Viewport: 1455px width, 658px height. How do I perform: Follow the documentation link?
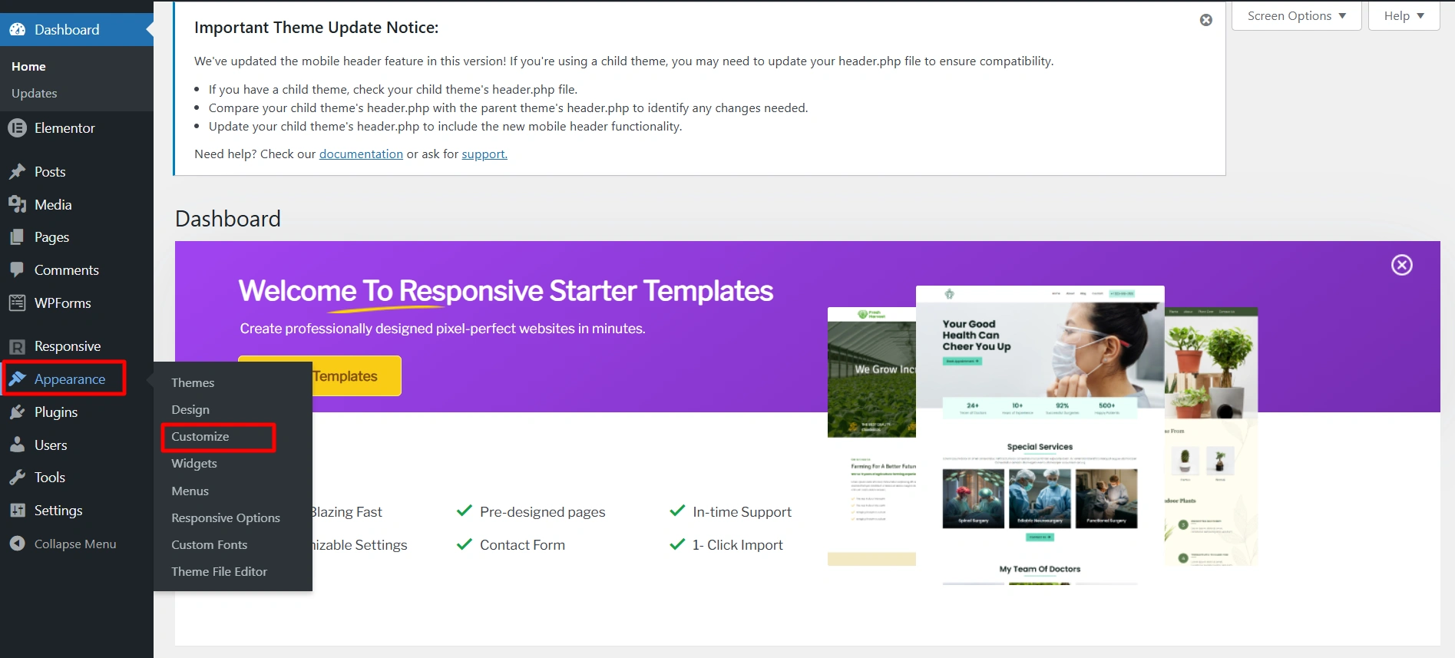[x=361, y=154]
